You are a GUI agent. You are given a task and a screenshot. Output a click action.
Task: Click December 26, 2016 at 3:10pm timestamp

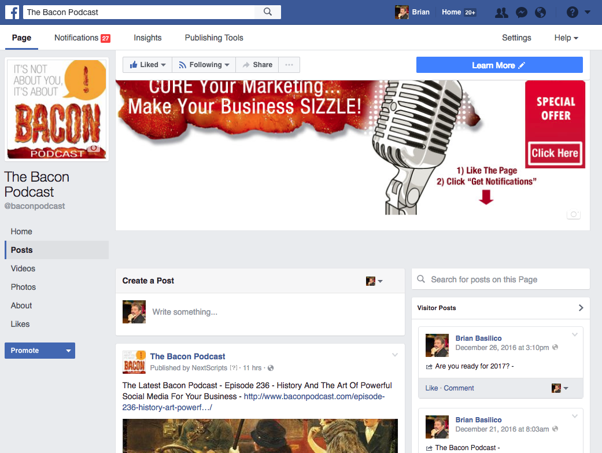(x=502, y=347)
